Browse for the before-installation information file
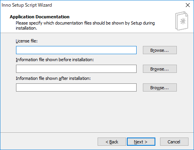 pos(160,69)
